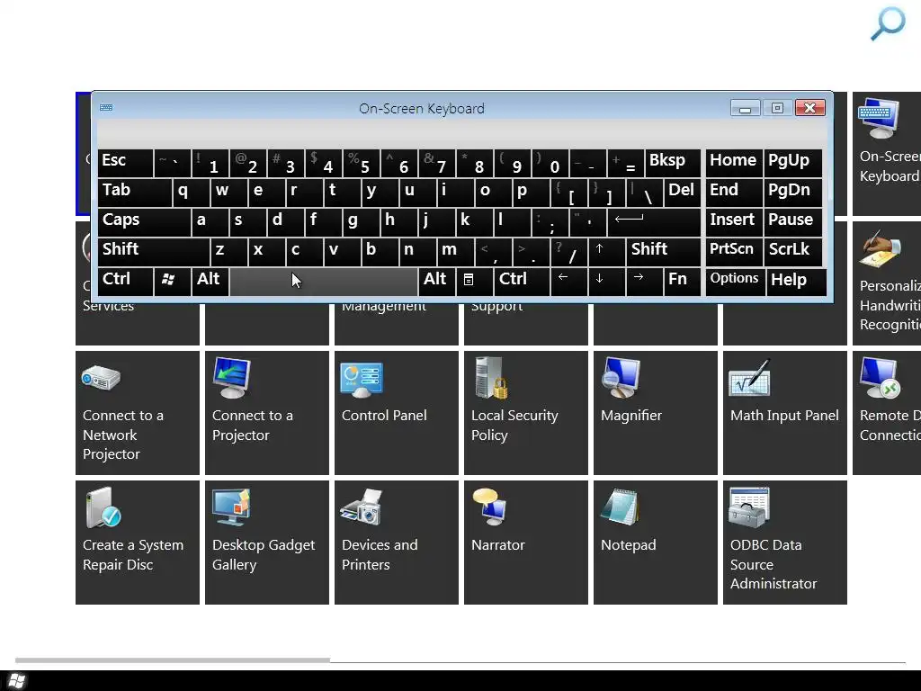Image resolution: width=921 pixels, height=691 pixels.
Task: Click the letter g key
Action: (362, 222)
